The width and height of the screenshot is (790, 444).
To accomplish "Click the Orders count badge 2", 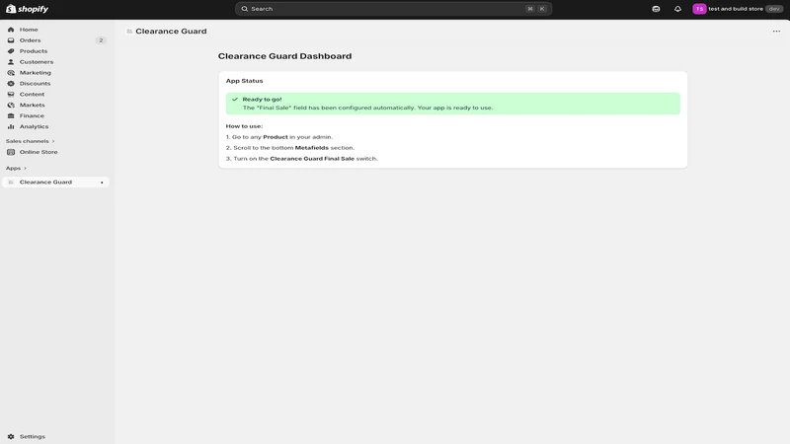I will 101,40.
